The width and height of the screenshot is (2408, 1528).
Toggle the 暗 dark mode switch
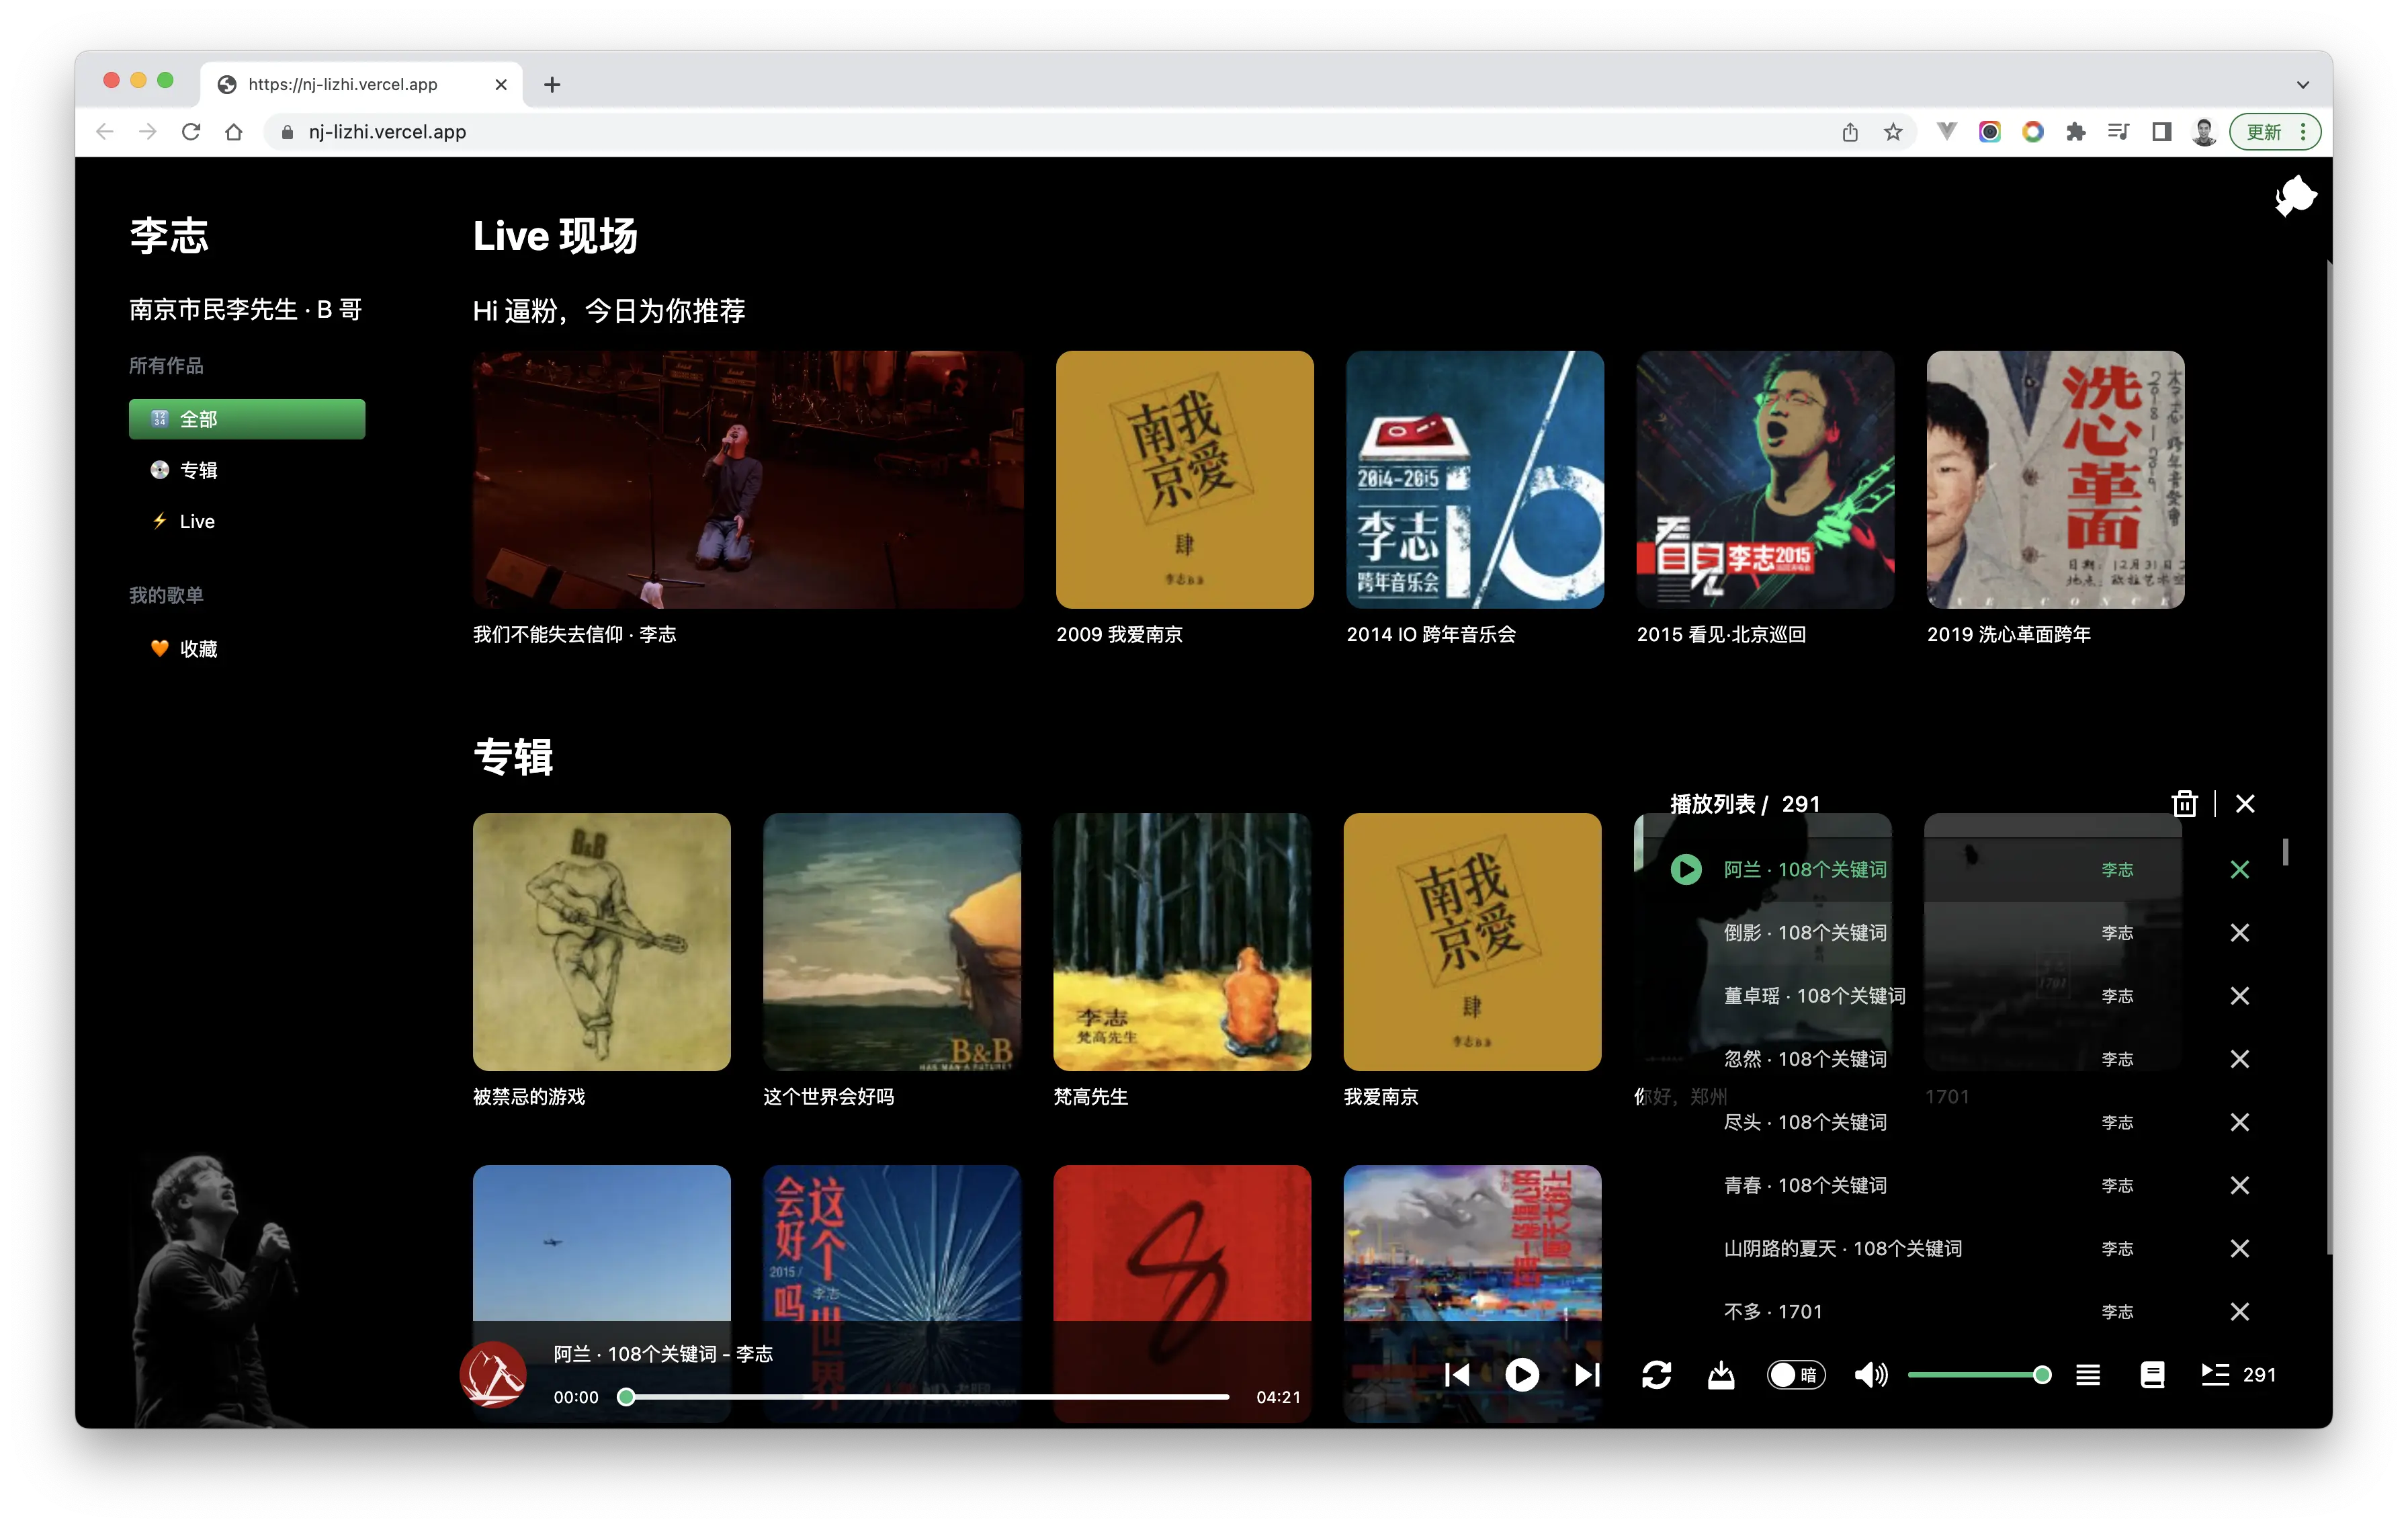[1797, 1375]
